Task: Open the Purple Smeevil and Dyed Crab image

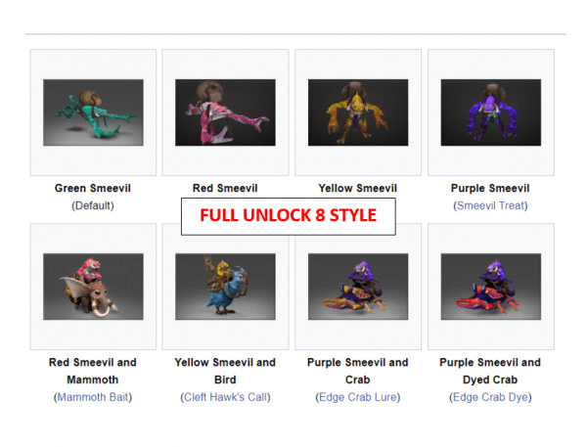Action: [491, 287]
